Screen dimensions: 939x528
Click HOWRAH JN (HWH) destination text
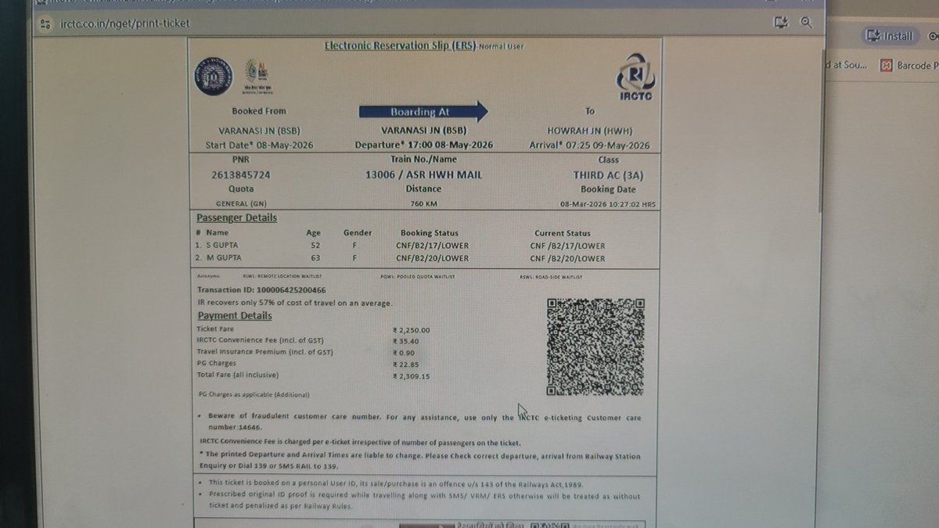point(590,131)
